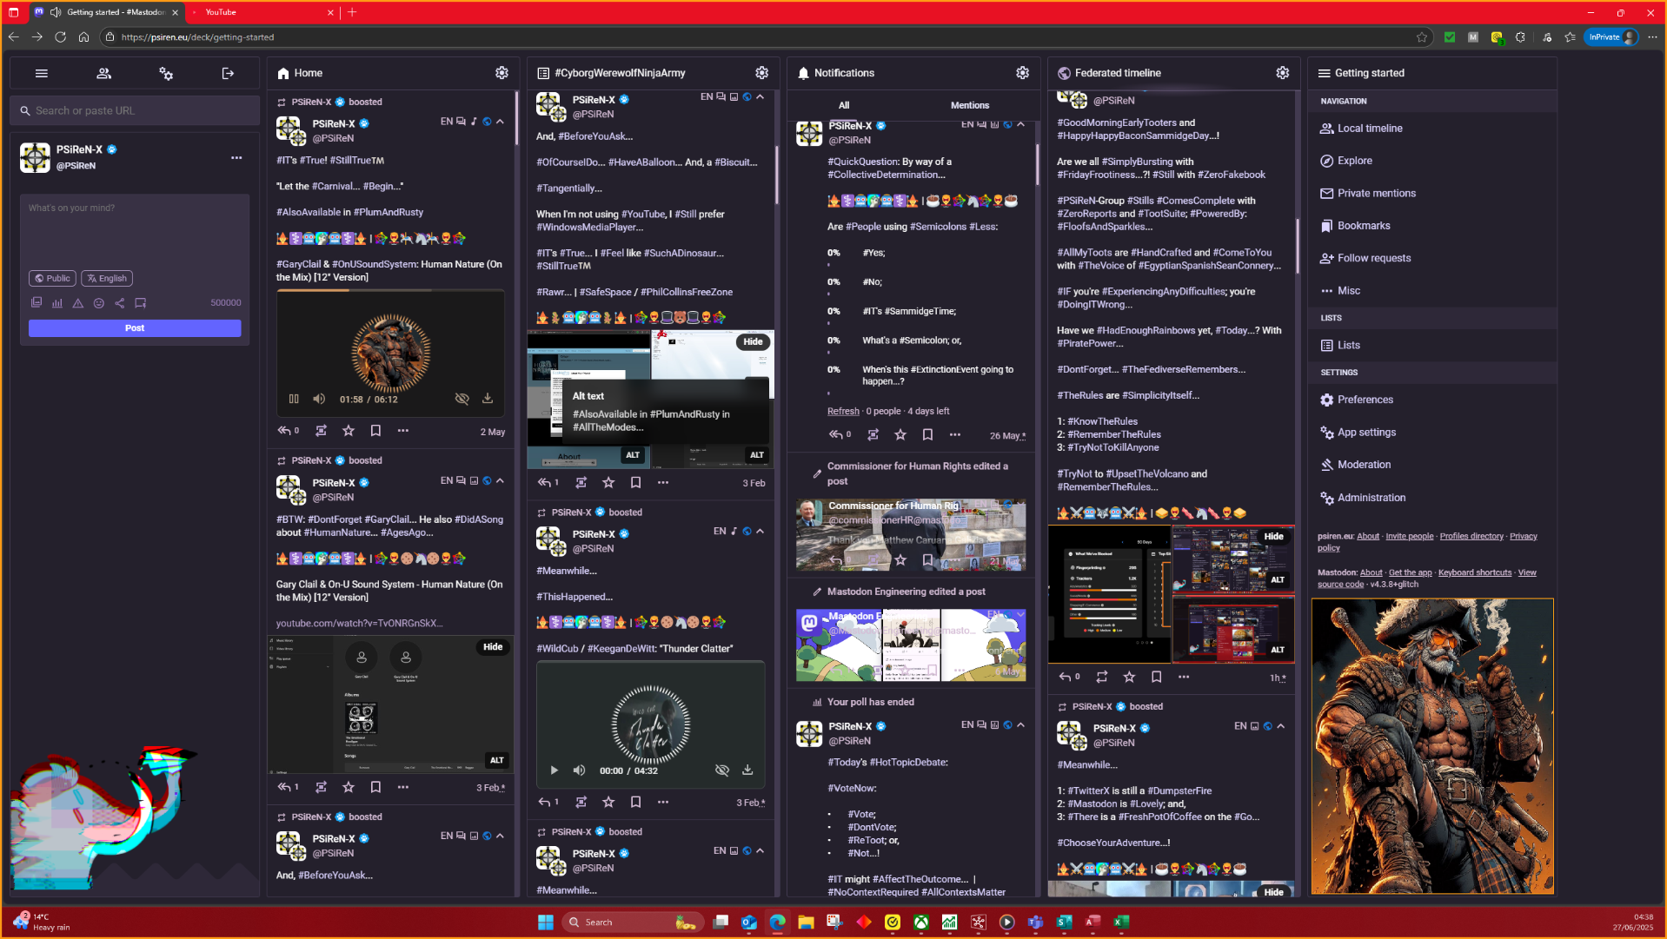Download the Thunder Clatter audio track

pyautogui.click(x=747, y=770)
